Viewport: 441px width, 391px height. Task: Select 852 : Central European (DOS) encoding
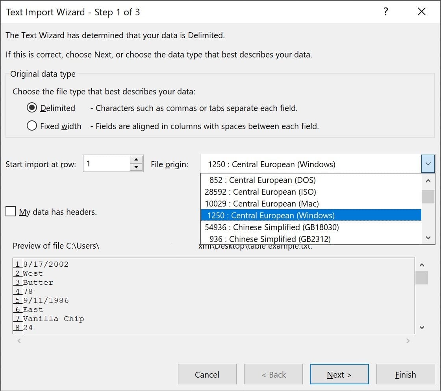(x=262, y=180)
